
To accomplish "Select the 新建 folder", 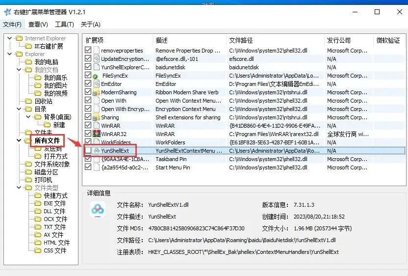I will [x=59, y=125].
